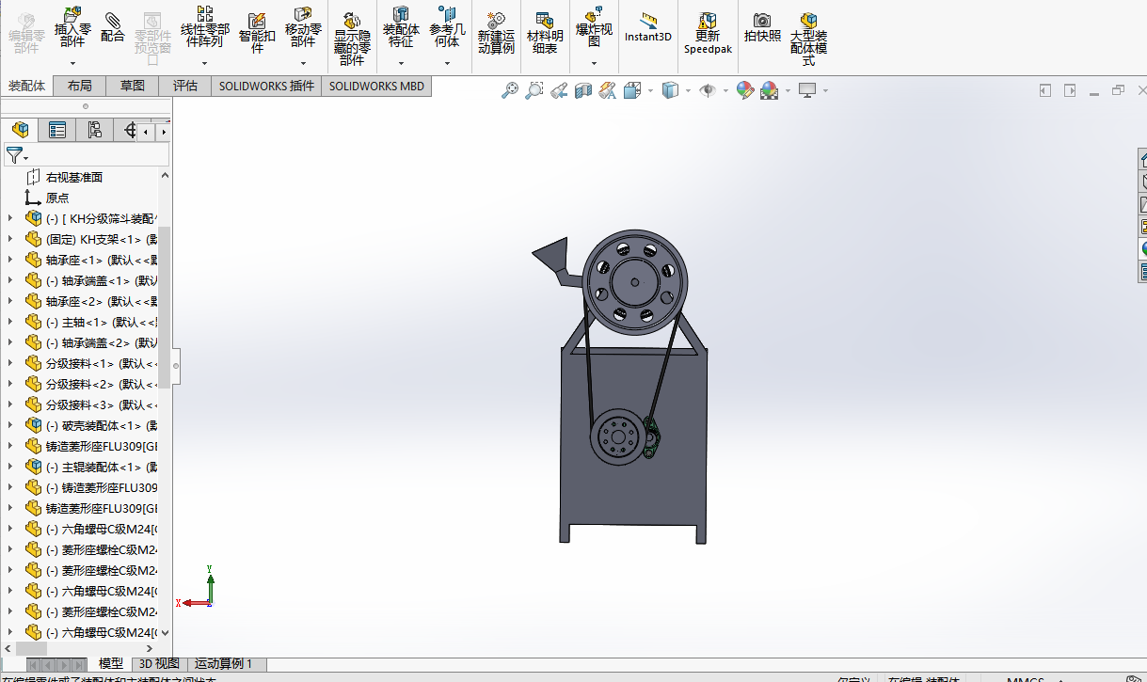Open dropdown arrow under 插入零部件
Image resolution: width=1147 pixels, height=682 pixels.
(x=72, y=64)
